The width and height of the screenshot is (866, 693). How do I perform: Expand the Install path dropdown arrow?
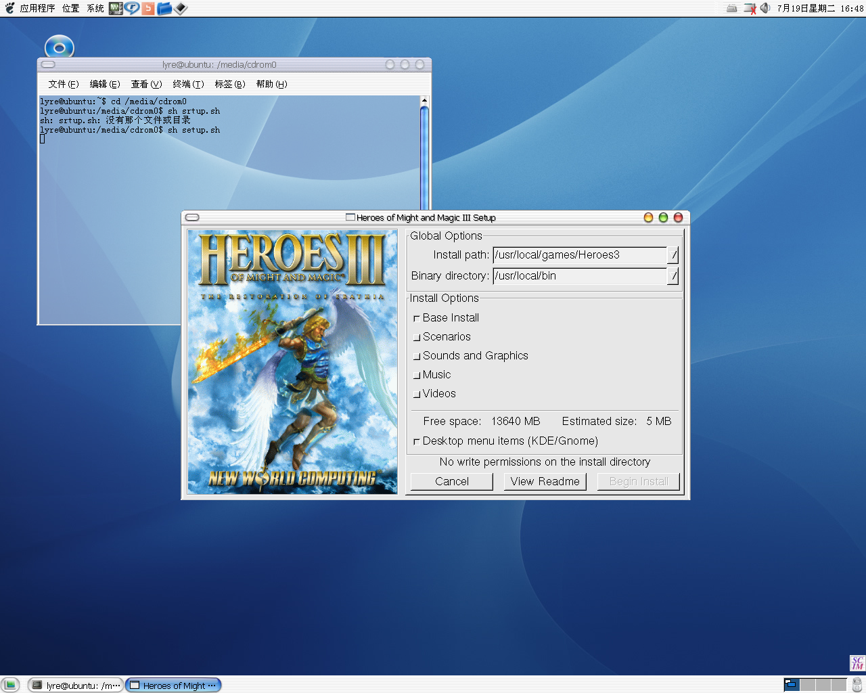[673, 255]
